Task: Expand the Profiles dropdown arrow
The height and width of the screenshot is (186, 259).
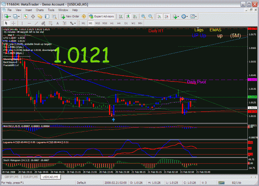Action: 19,17
